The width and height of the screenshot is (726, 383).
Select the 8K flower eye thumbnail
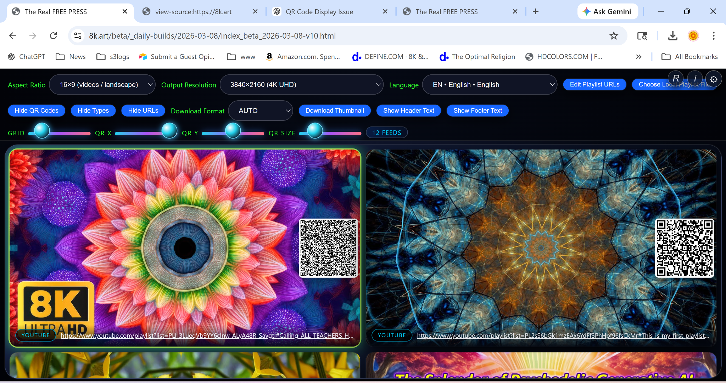coord(185,248)
